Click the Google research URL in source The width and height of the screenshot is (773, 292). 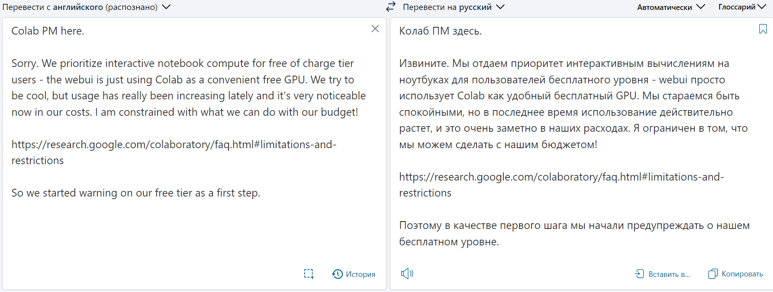click(x=174, y=152)
